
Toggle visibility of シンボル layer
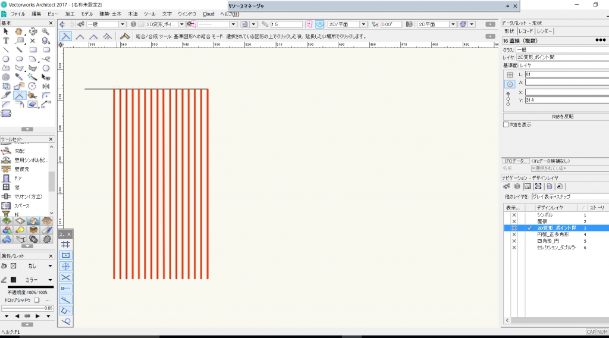[514, 215]
